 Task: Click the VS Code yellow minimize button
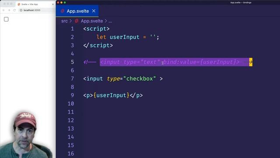pos(61,3)
